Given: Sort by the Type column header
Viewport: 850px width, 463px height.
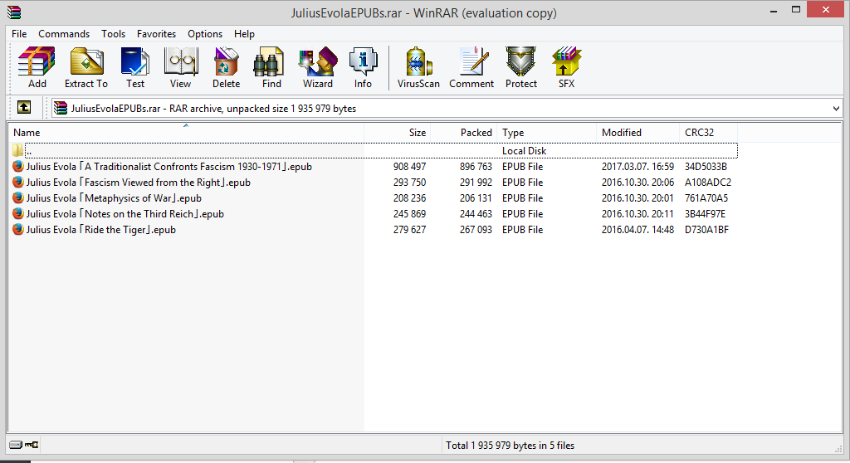Looking at the screenshot, I should click(x=546, y=132).
